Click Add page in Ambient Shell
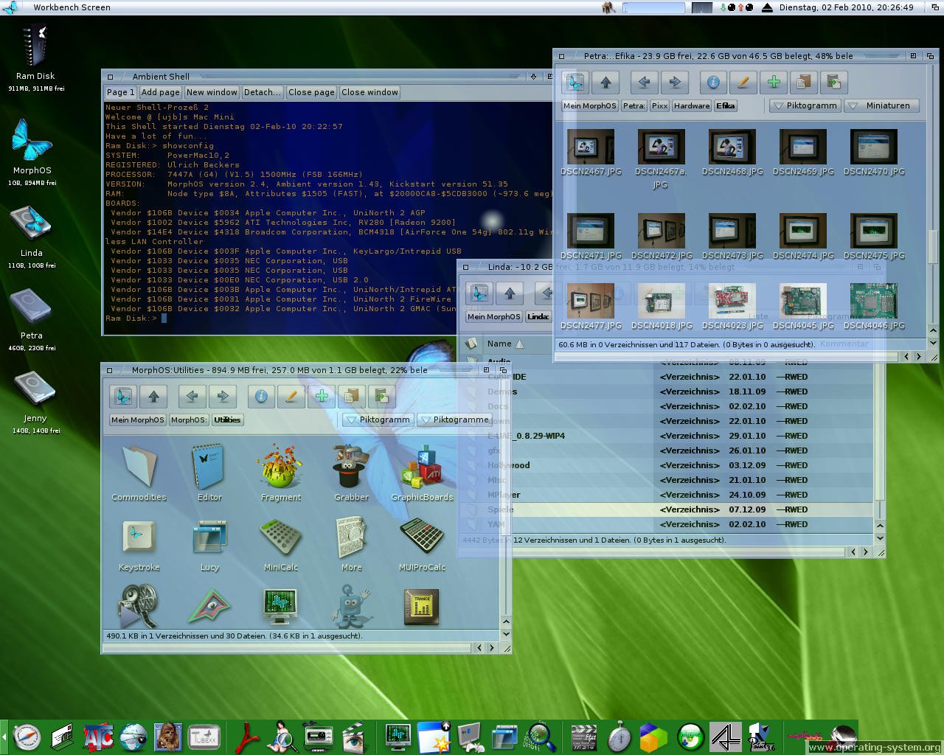Image resolution: width=944 pixels, height=755 pixels. [x=160, y=92]
